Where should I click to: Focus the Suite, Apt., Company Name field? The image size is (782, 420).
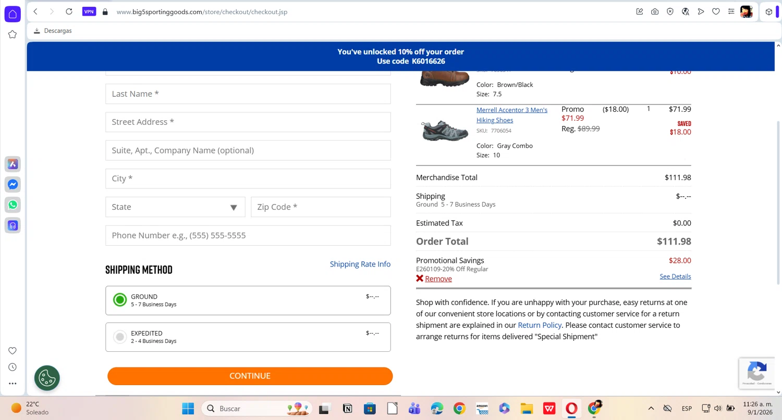coord(248,150)
